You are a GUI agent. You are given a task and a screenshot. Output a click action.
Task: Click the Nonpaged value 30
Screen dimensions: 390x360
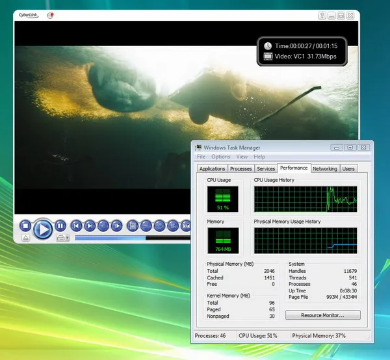pos(272,316)
